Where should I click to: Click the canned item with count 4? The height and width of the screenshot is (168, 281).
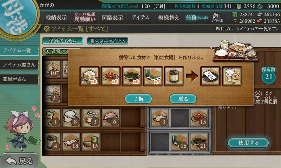(52, 142)
